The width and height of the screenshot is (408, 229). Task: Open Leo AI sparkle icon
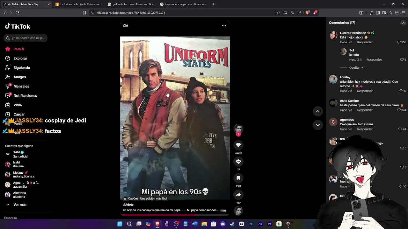coord(390,13)
